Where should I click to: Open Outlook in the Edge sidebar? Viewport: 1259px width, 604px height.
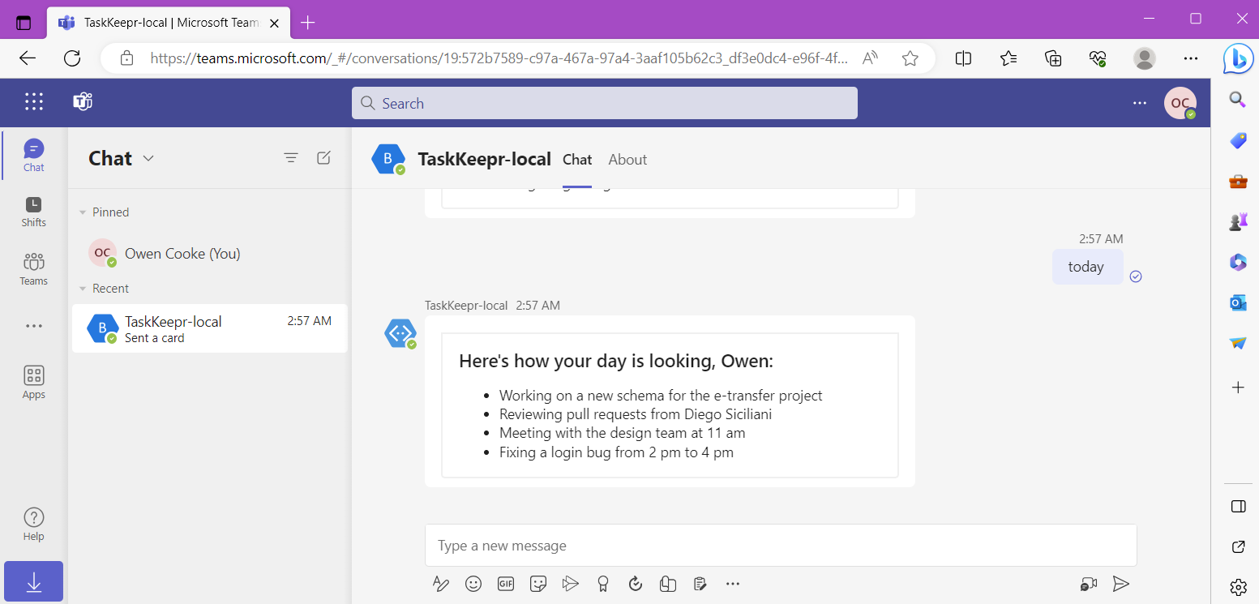pyautogui.click(x=1238, y=302)
